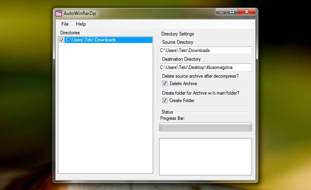Open the File menu

coord(65,24)
